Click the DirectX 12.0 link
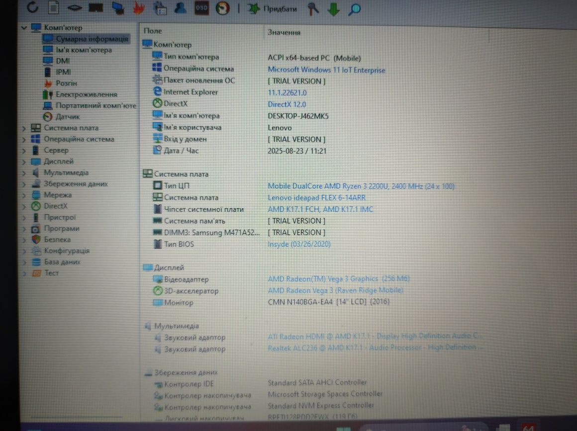 287,104
